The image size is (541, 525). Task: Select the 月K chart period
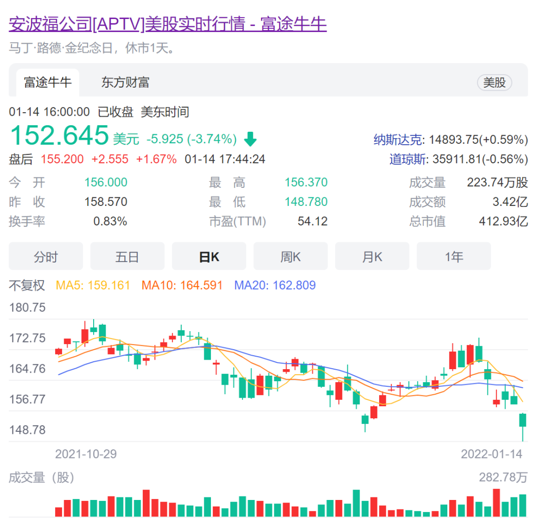(x=372, y=256)
